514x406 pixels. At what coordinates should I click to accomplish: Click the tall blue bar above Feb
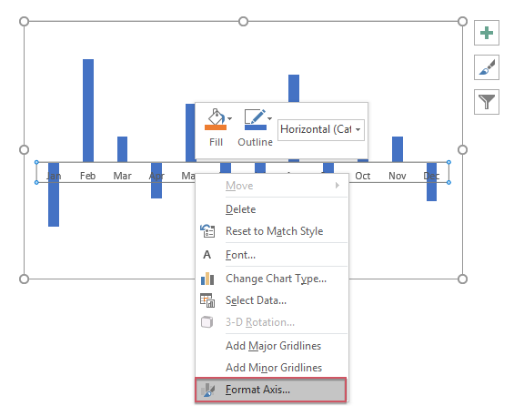click(x=88, y=110)
